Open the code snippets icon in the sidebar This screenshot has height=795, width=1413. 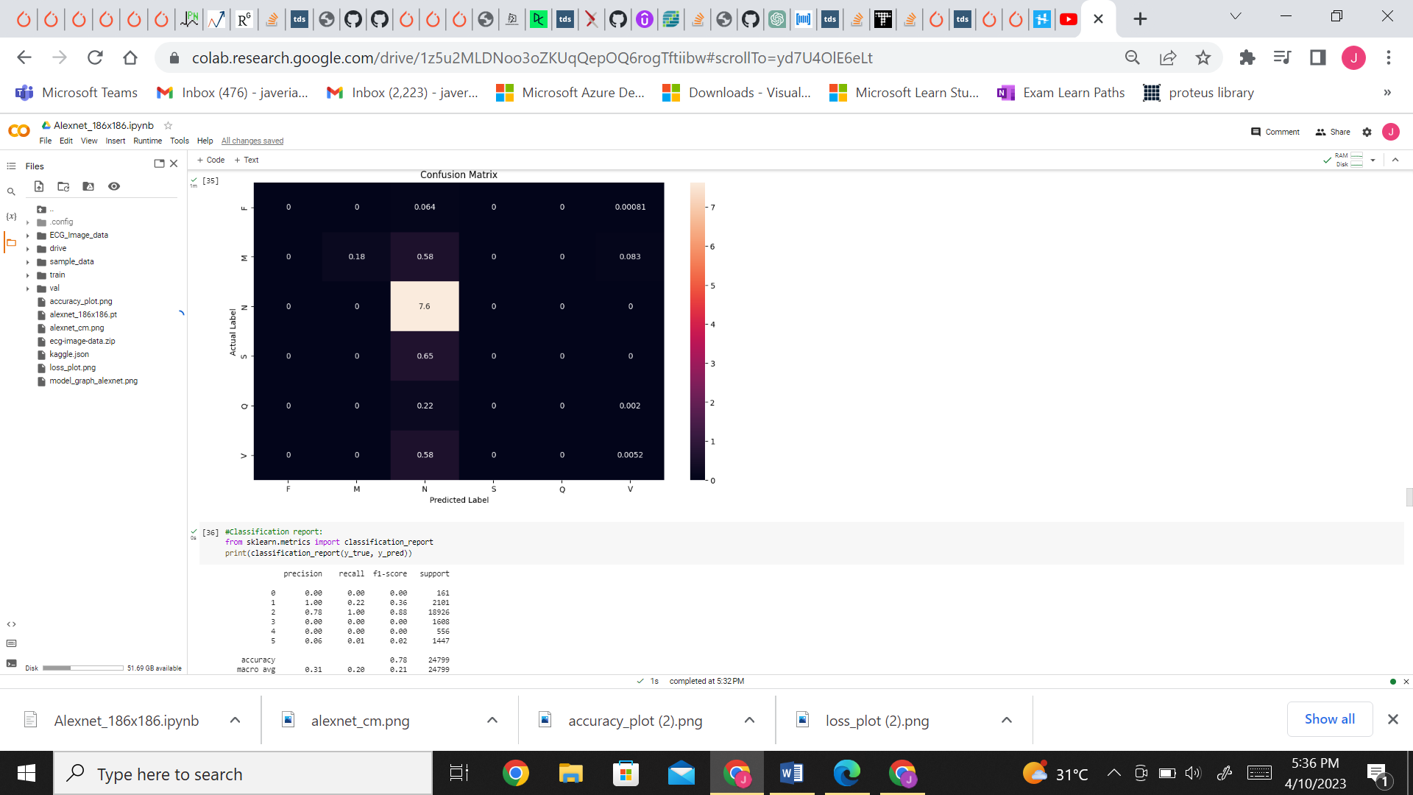(11, 624)
